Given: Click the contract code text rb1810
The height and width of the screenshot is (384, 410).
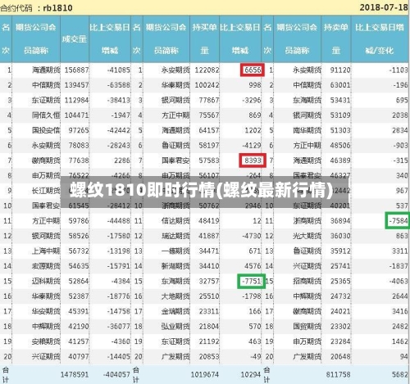Looking at the screenshot, I should (x=57, y=8).
